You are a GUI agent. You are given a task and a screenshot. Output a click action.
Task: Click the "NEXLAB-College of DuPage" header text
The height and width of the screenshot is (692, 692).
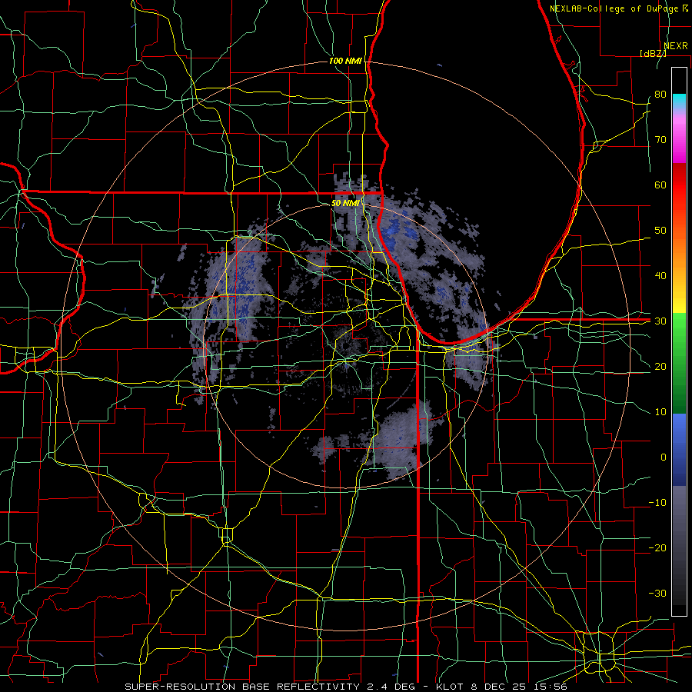(x=614, y=8)
